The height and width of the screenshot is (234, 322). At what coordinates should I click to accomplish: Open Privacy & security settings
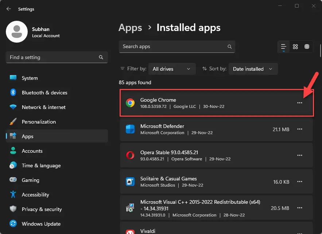point(42,209)
